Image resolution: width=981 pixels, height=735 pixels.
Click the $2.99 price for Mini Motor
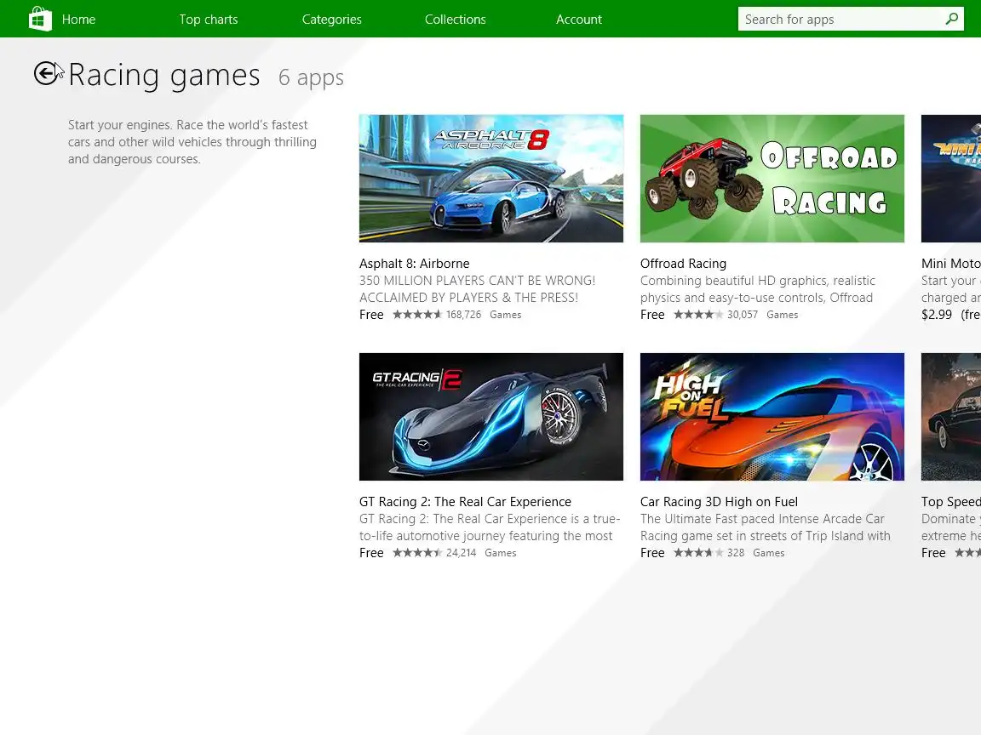pos(937,315)
